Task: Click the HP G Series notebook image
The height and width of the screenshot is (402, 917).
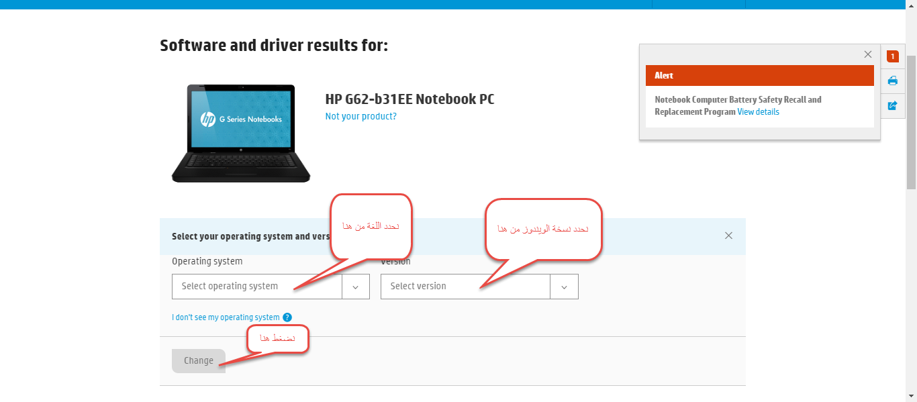Action: click(241, 133)
